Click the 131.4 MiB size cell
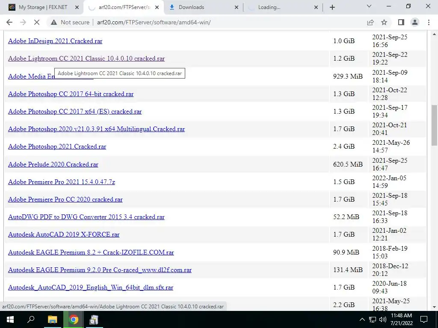Image resolution: width=438 pixels, height=328 pixels. pos(348,270)
